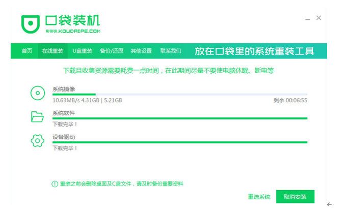Open the 联系我们 tab
The height and width of the screenshot is (210, 350).
[x=171, y=51]
